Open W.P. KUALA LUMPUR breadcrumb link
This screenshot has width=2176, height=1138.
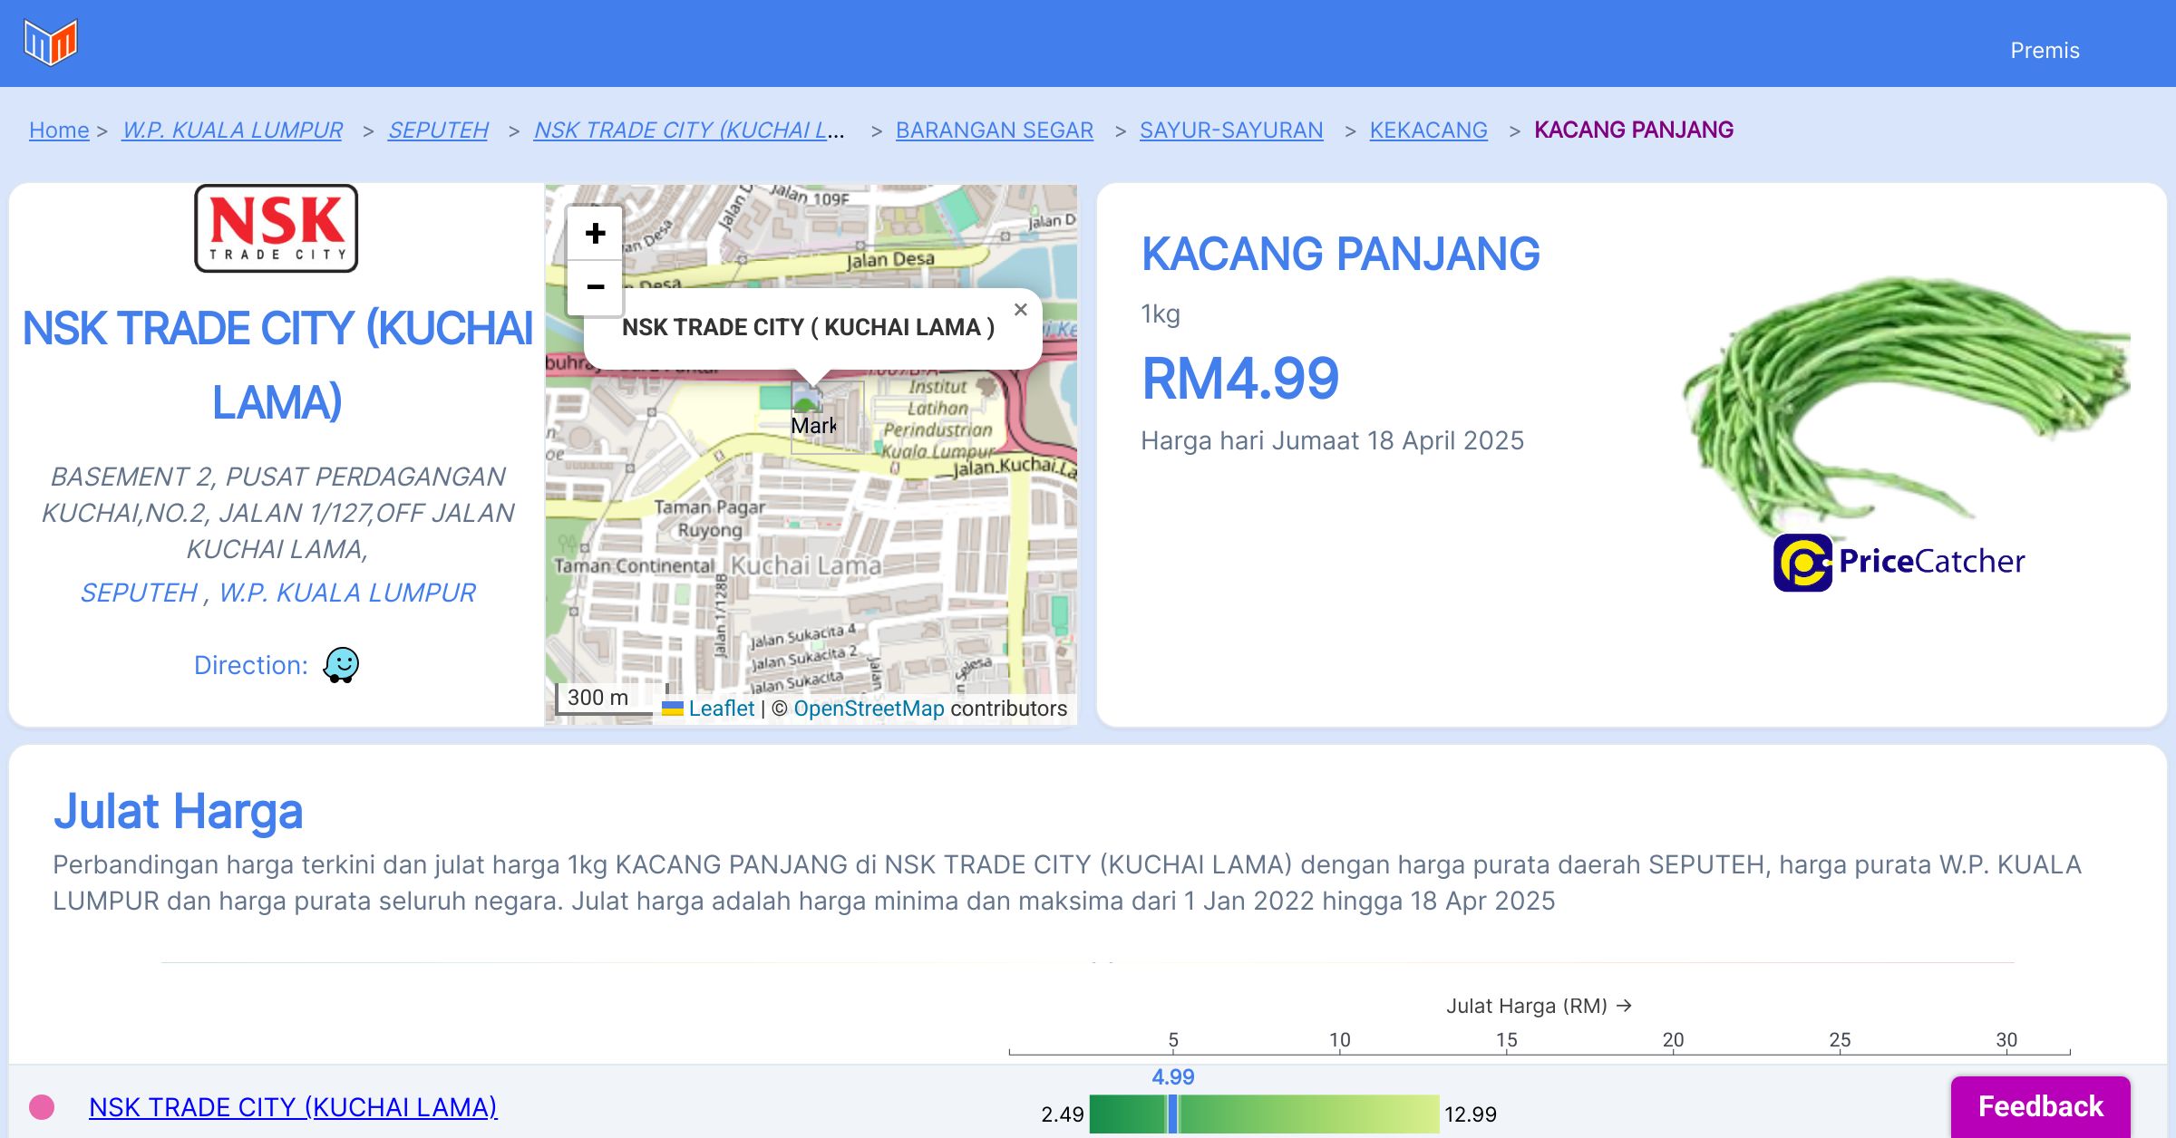pyautogui.click(x=232, y=130)
